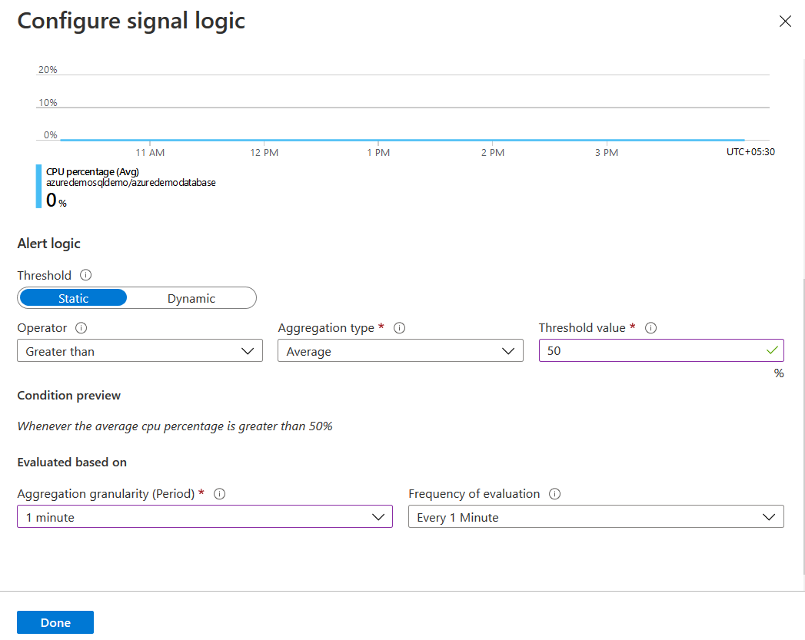The height and width of the screenshot is (640, 805).
Task: Click the CPU percentage legend color bar
Action: (x=38, y=186)
